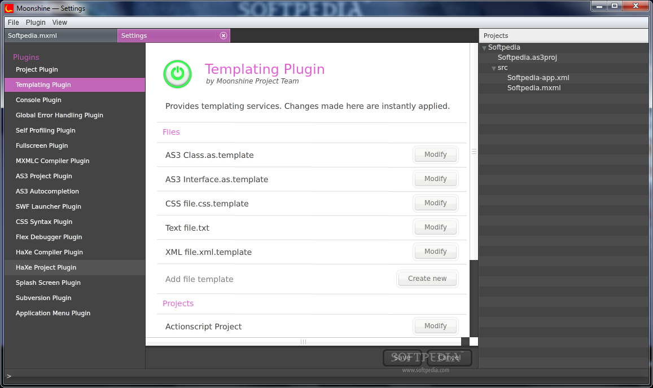Click the Projects panel header

click(564, 36)
